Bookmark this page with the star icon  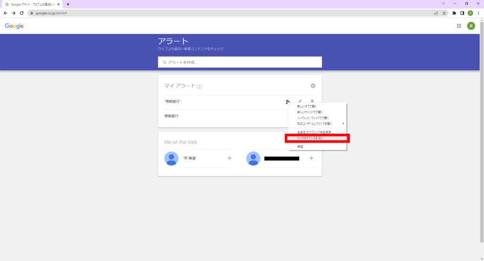click(444, 13)
